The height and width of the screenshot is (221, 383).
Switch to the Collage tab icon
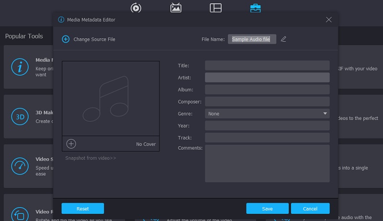click(215, 8)
